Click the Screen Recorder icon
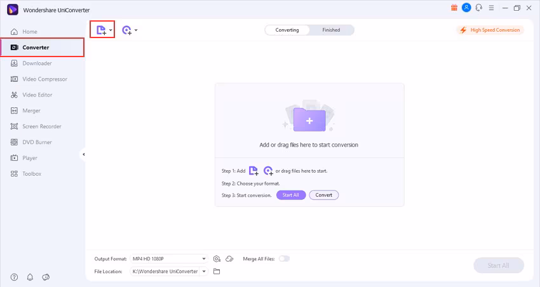The width and height of the screenshot is (540, 287). (x=14, y=126)
